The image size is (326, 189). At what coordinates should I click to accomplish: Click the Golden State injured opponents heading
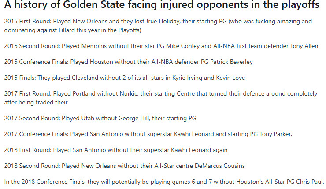[162, 6]
